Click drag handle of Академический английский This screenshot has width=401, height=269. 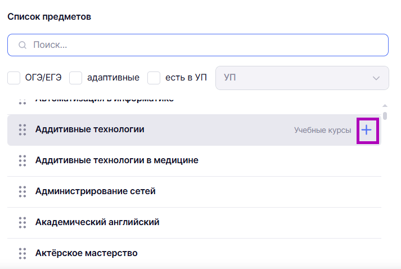point(22,223)
